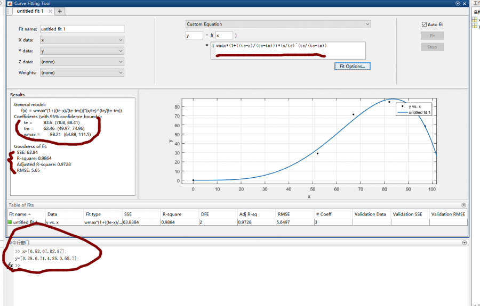The image size is (480, 306).
Task: Close the untitled fit 1 tab
Action: tap(50, 11)
